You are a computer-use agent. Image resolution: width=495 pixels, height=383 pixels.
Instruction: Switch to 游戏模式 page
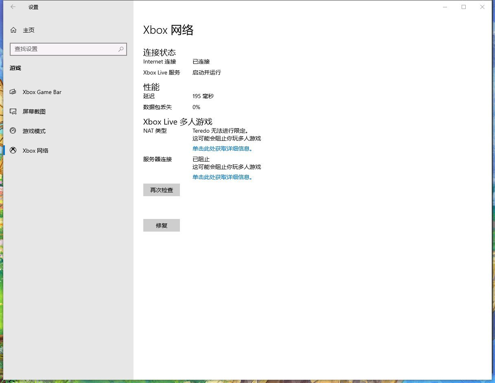click(x=68, y=131)
